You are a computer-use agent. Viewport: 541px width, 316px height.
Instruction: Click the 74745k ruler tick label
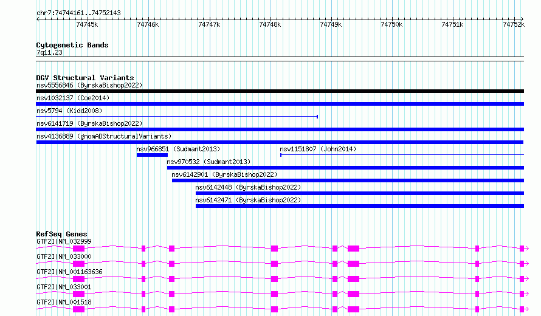click(x=87, y=24)
